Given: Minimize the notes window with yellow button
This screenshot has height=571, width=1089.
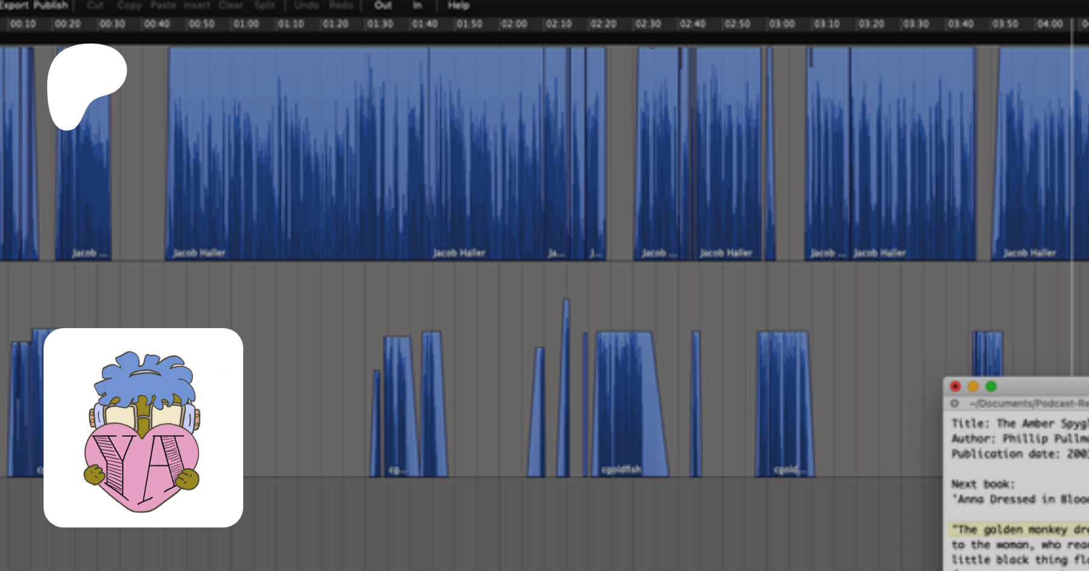Looking at the screenshot, I should click(973, 386).
